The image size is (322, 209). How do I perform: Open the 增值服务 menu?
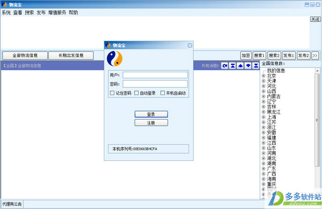[x=57, y=13]
